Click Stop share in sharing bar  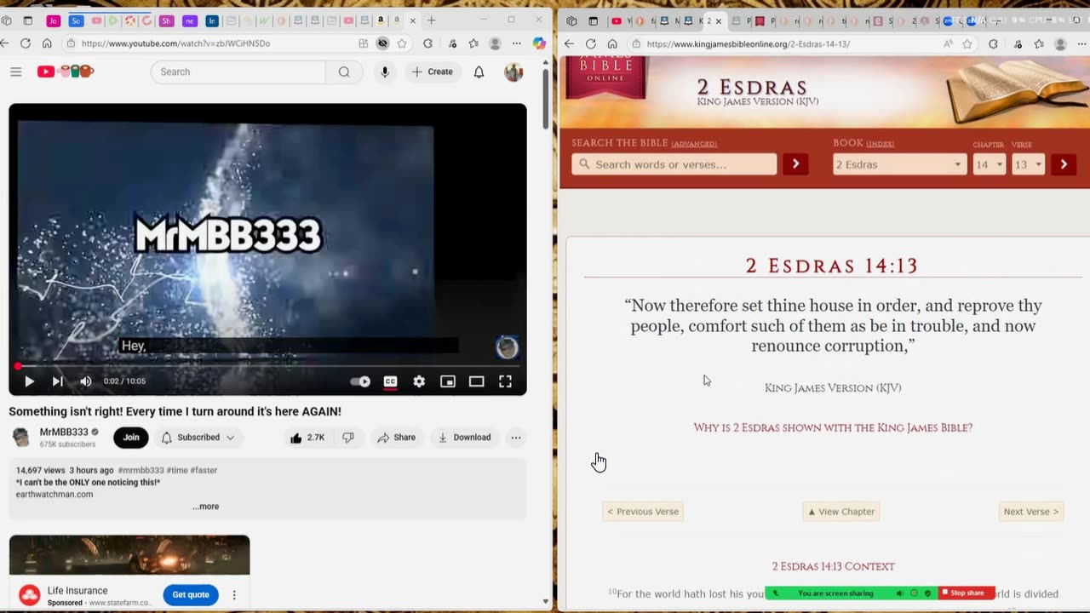(967, 593)
